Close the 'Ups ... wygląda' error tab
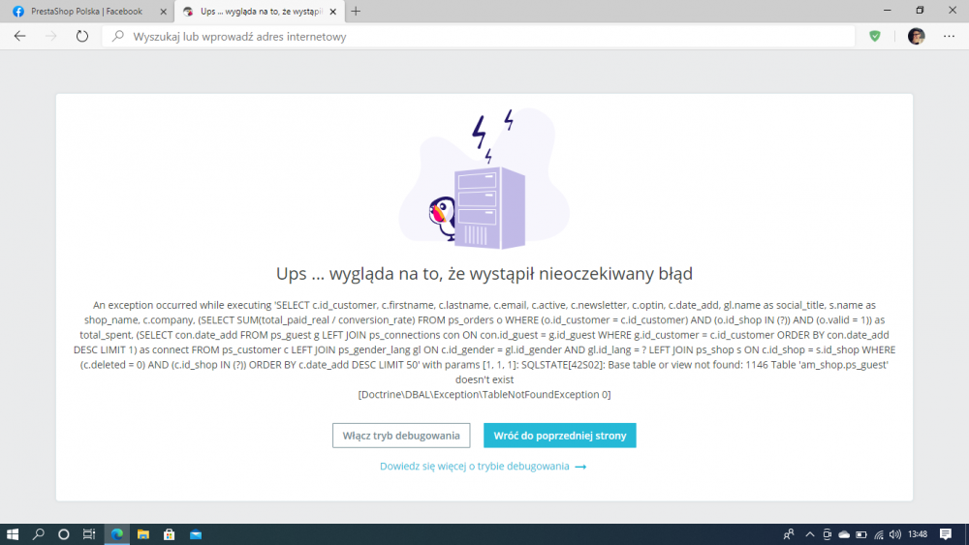Screen dimensions: 969x545 [x=332, y=12]
